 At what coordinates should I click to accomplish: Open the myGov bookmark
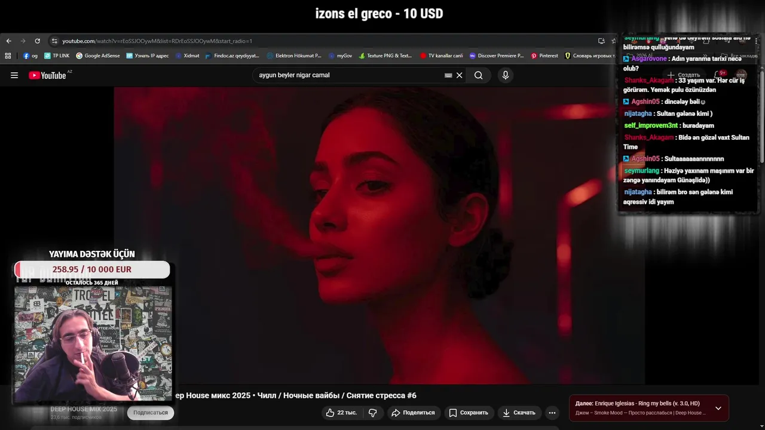(x=340, y=56)
